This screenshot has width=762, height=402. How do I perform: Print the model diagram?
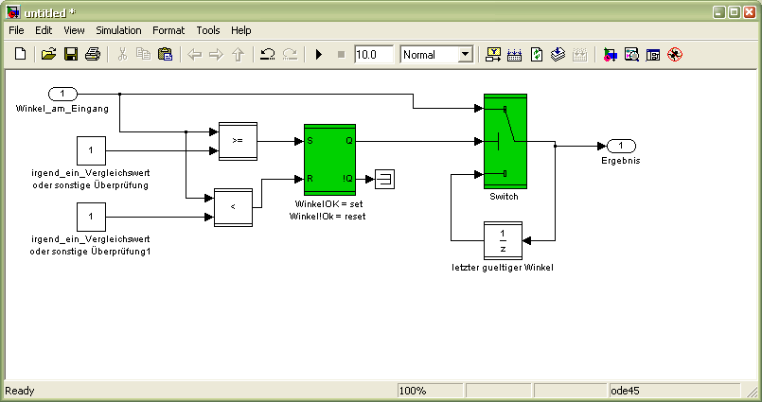coord(92,55)
